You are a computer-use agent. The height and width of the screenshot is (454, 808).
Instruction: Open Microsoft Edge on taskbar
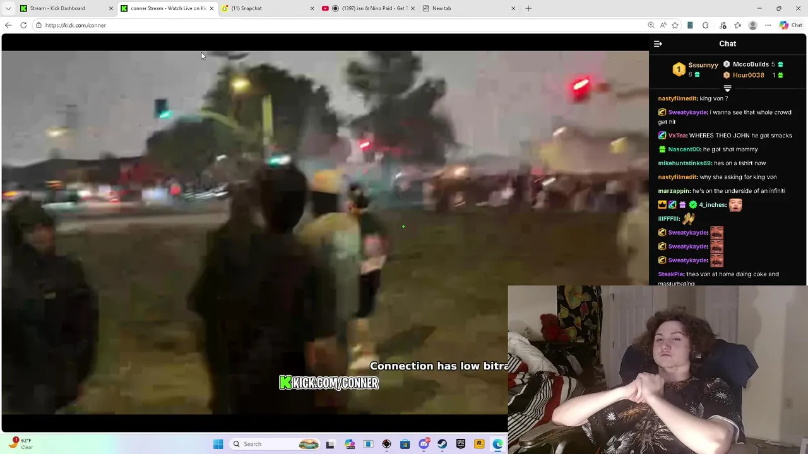point(497,444)
